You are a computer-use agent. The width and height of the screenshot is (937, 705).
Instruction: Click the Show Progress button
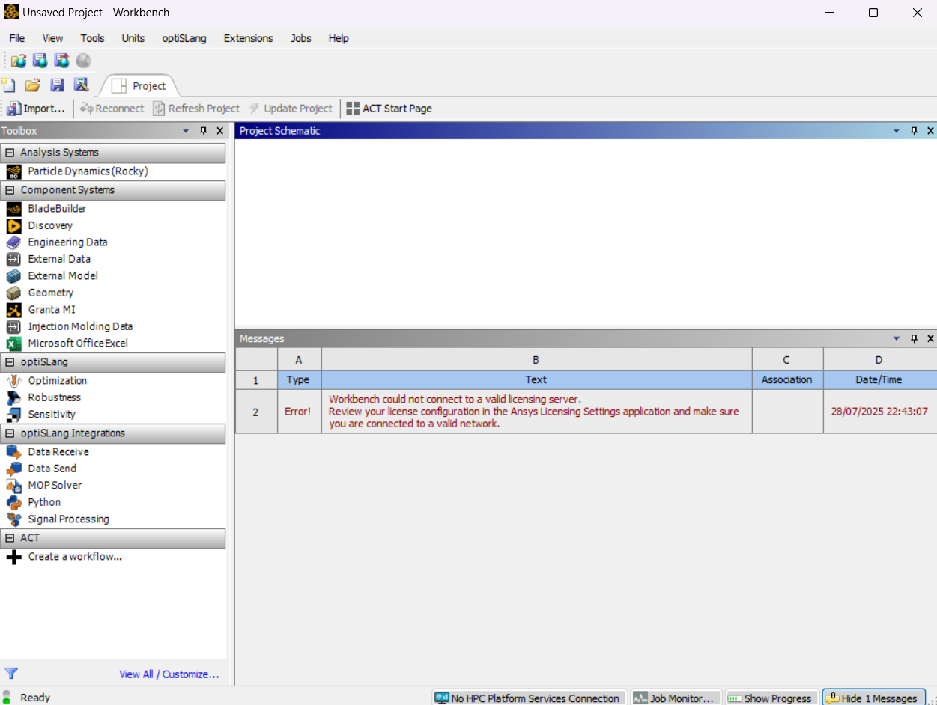771,698
